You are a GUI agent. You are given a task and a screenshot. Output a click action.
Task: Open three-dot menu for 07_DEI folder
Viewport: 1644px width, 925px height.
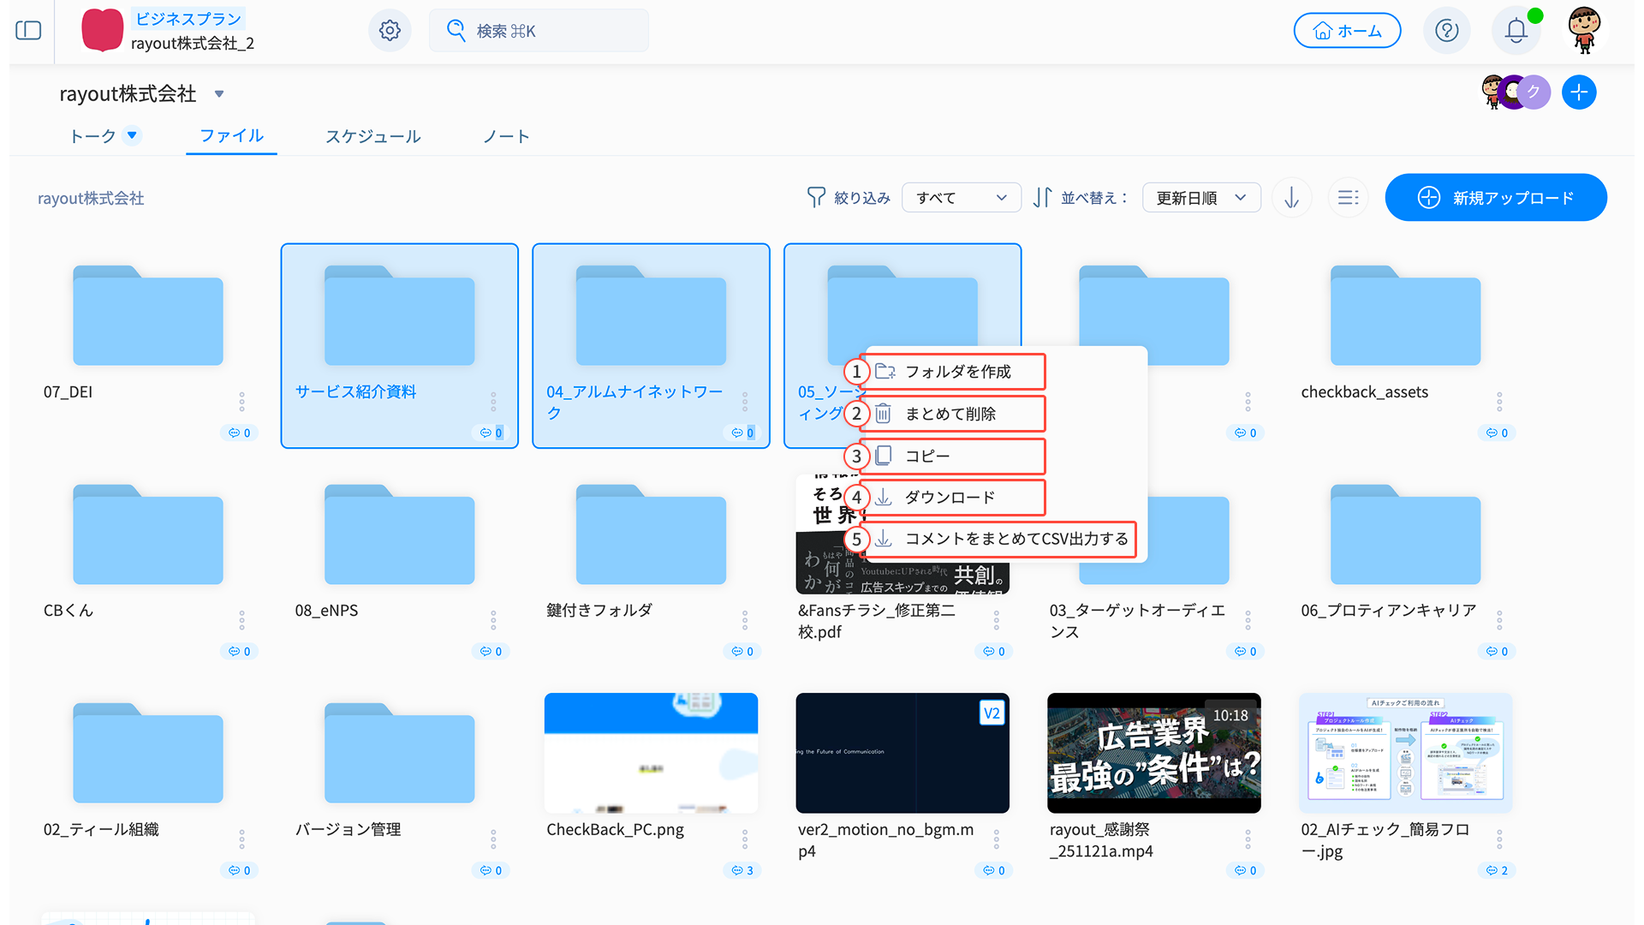[241, 401]
